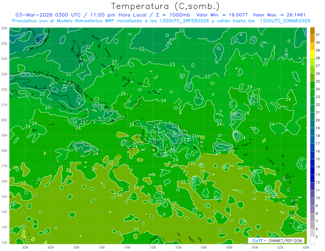Viewport: 325px width, 251px height.
Task: Click the longitude axis label '74W'
Action: coord(127,247)
